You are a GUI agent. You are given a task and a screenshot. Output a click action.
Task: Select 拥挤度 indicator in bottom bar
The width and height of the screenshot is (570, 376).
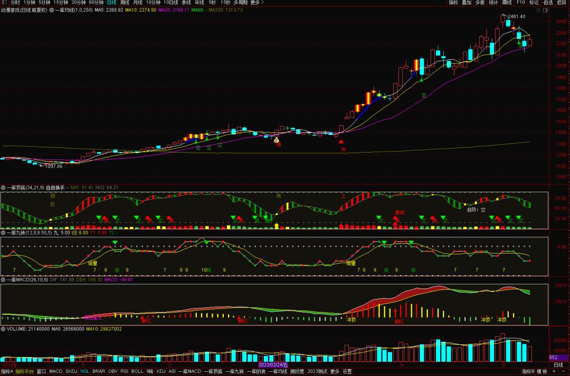[x=297, y=371]
